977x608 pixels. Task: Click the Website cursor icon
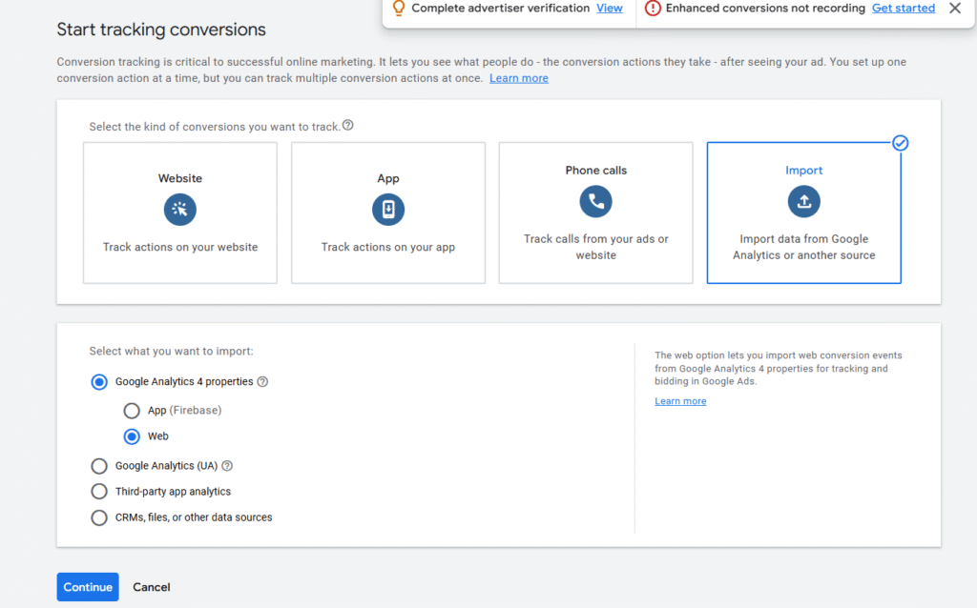click(180, 210)
